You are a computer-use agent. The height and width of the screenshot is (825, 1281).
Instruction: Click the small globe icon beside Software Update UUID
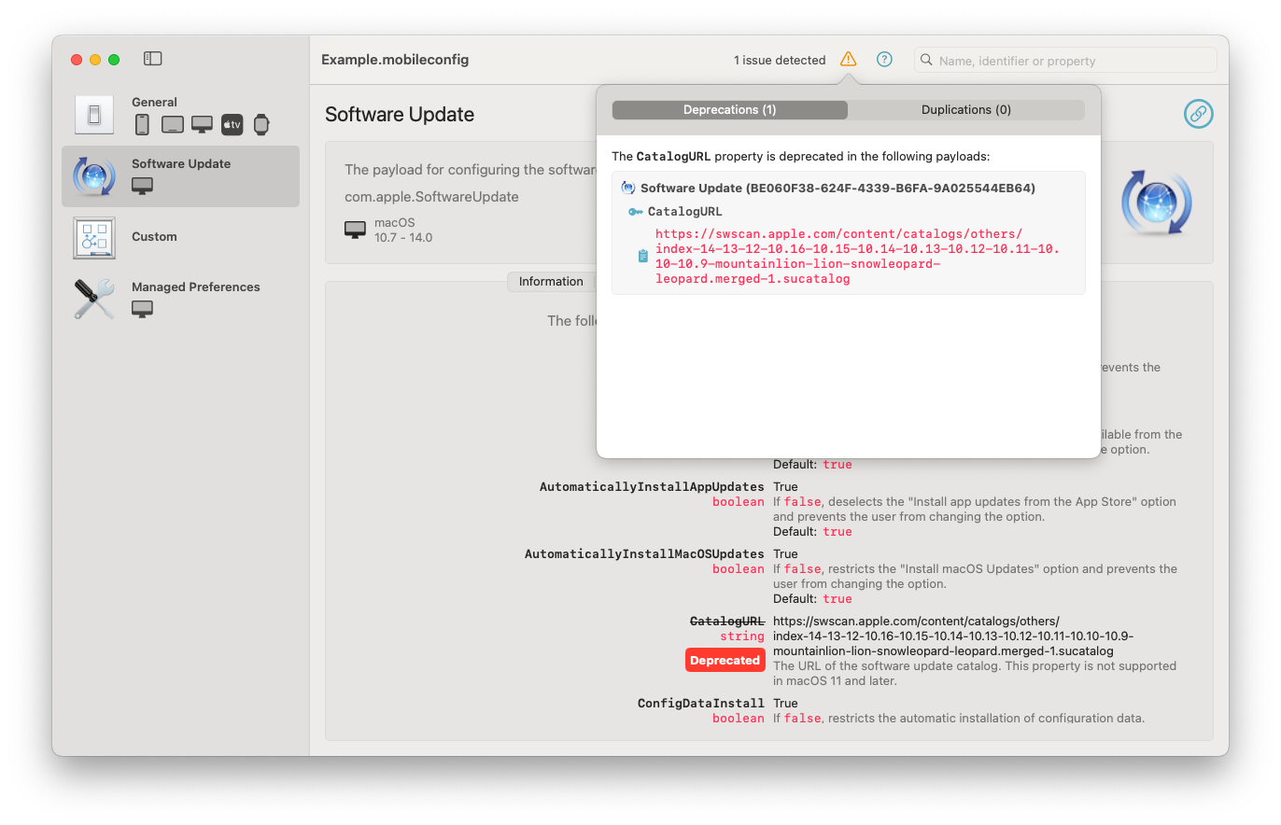click(628, 188)
